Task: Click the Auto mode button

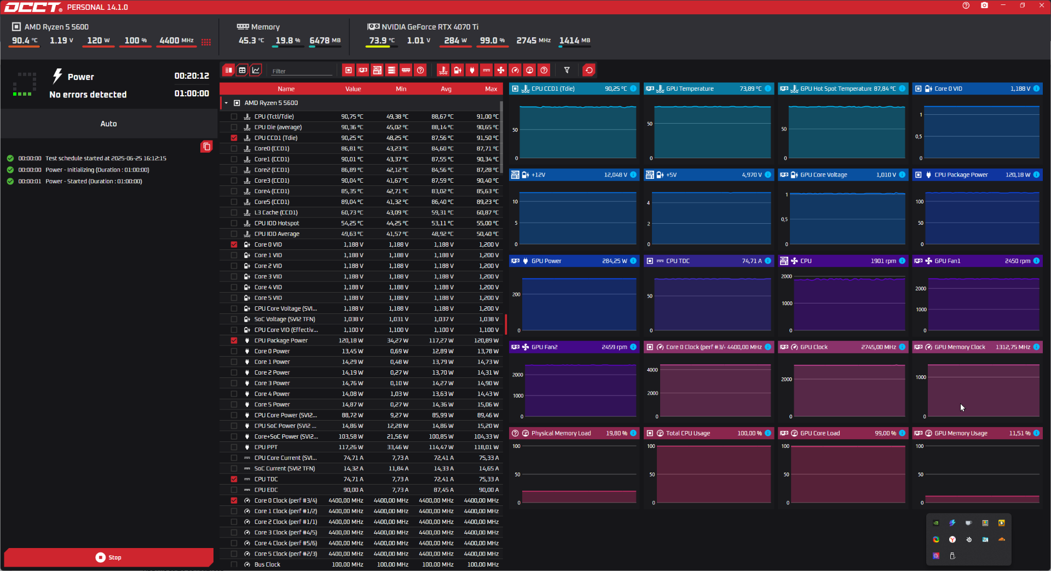Action: pyautogui.click(x=108, y=124)
